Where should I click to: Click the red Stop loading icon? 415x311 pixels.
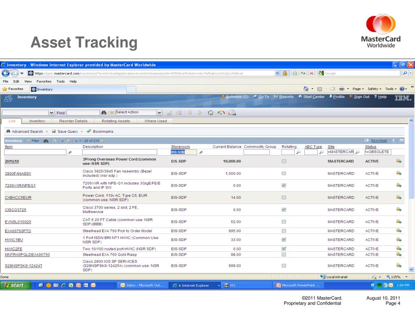[x=312, y=73]
